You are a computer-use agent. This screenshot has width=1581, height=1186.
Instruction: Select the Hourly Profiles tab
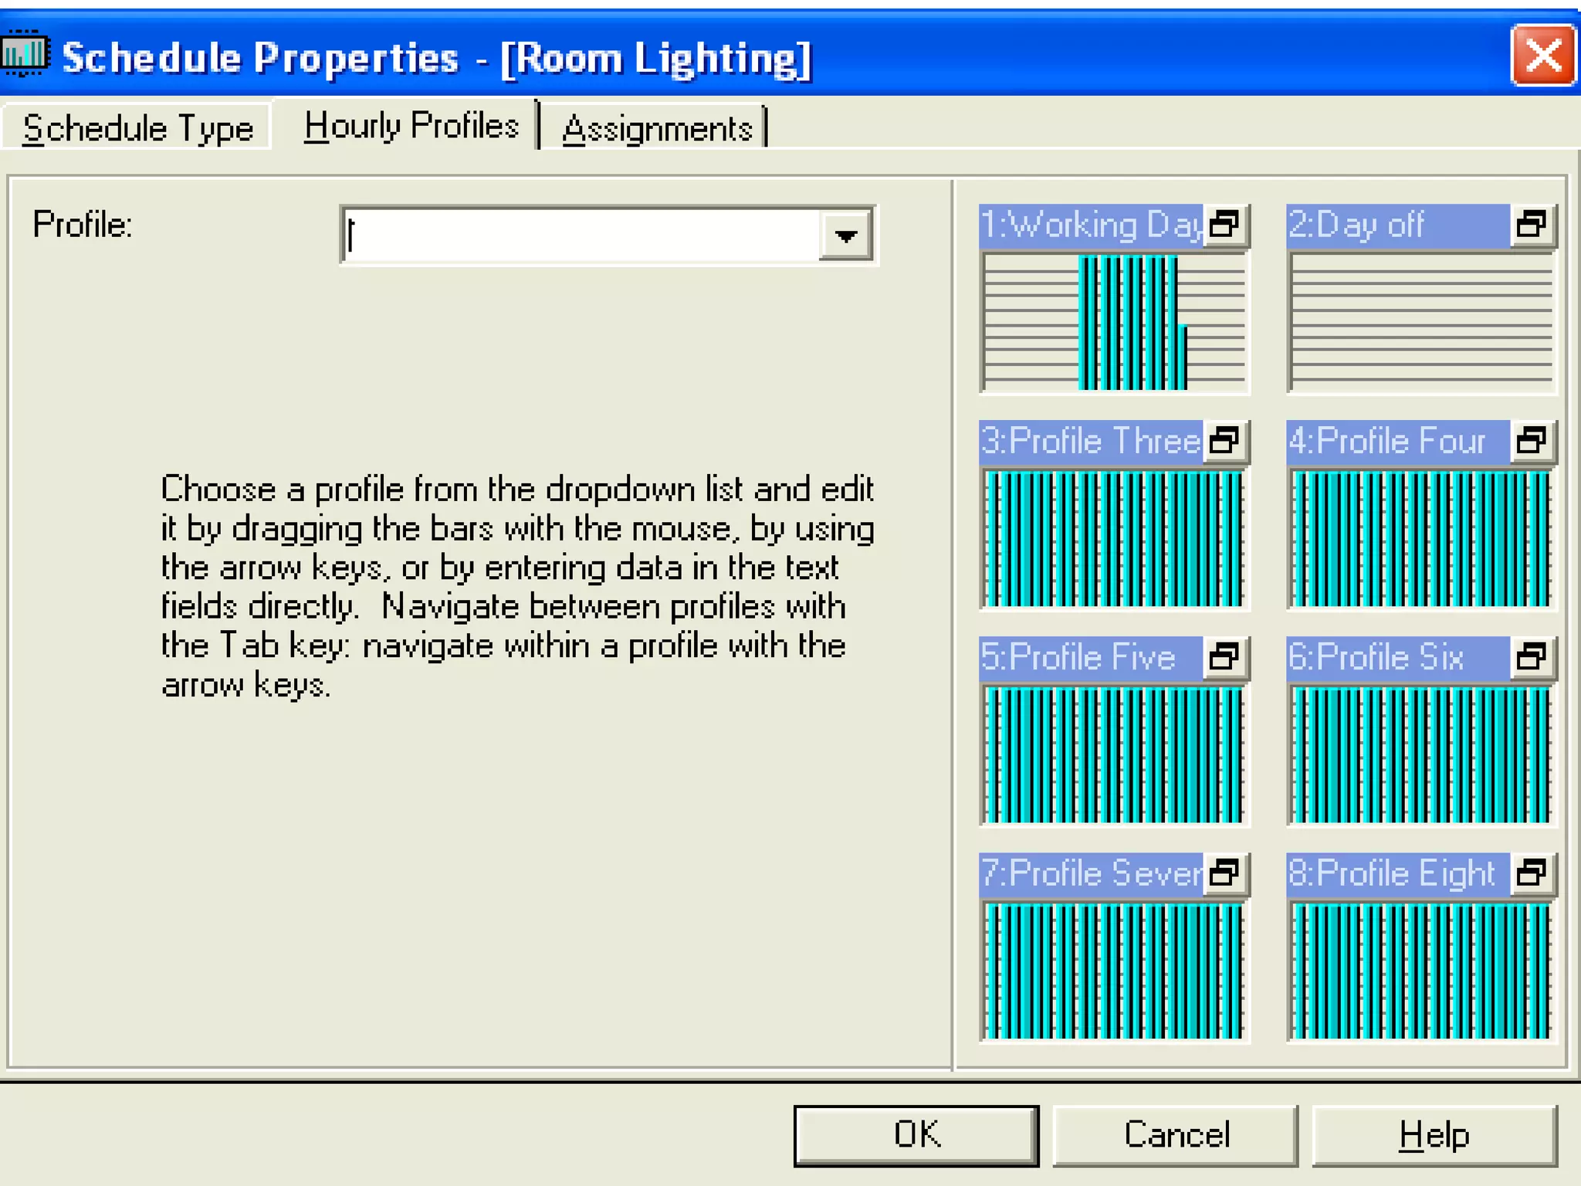[x=411, y=126]
